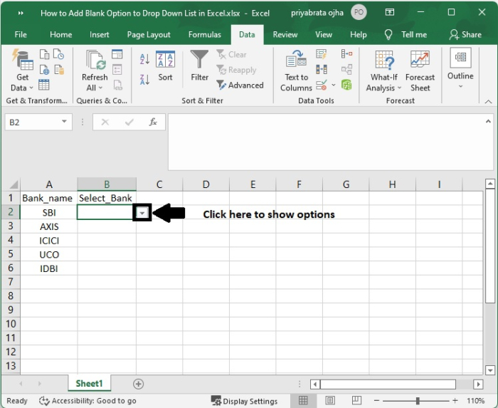Open the Name Box dropdown arrow

click(64, 122)
